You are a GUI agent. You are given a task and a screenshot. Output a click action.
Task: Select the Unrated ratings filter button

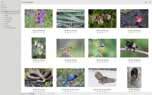pos(32,94)
